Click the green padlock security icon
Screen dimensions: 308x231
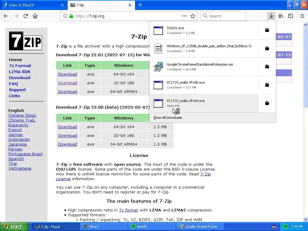click(71, 16)
